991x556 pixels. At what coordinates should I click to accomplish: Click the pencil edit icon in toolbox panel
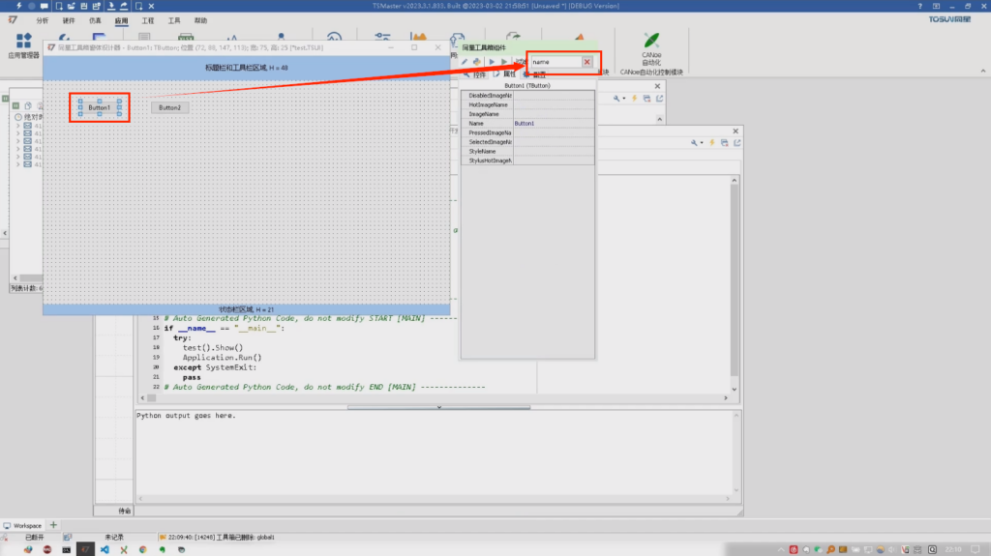[465, 62]
